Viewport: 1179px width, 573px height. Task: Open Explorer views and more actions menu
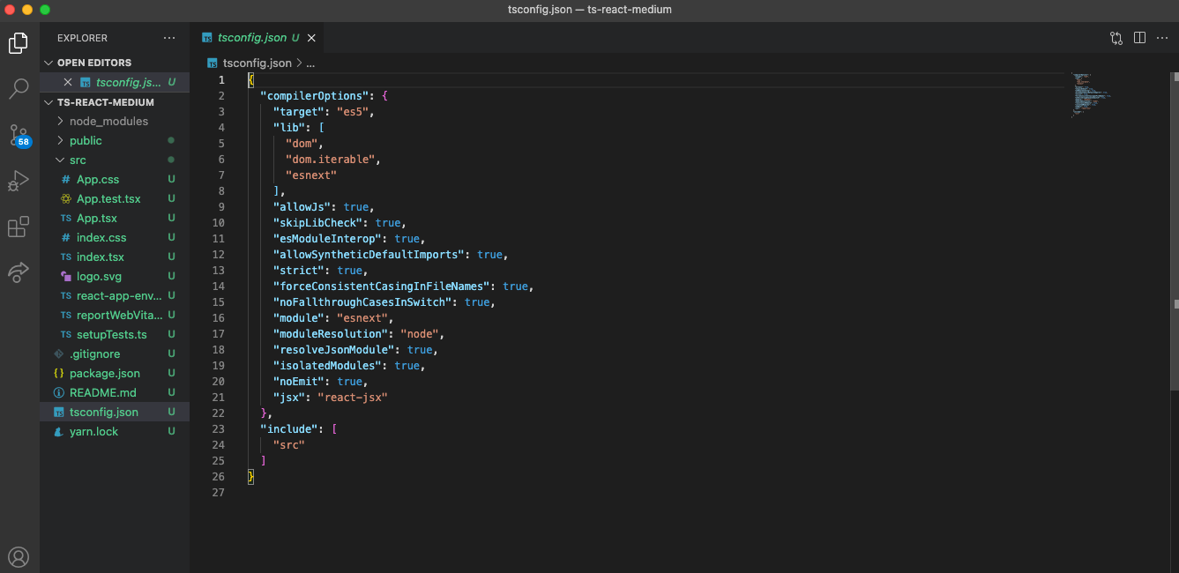coord(169,38)
